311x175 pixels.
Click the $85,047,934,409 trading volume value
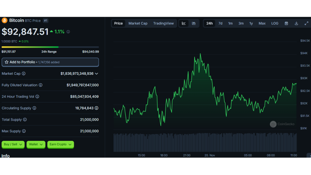click(x=84, y=97)
